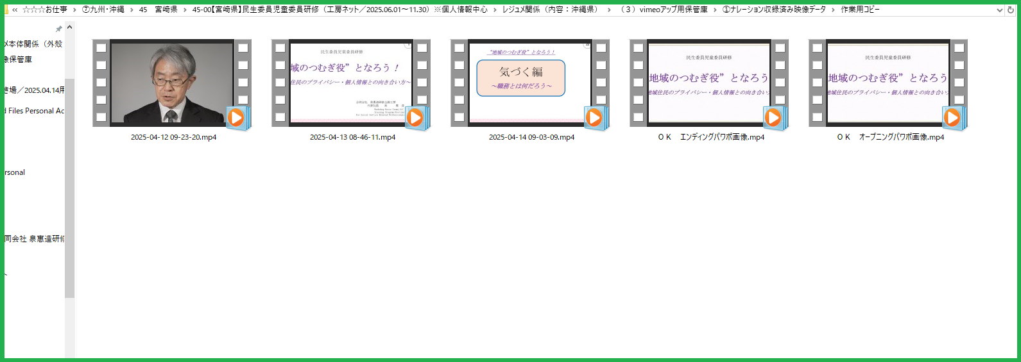Click player icon on エンディングパワポ画像.mp4 thumbnail
Image resolution: width=1021 pixels, height=362 pixels.
[775, 118]
